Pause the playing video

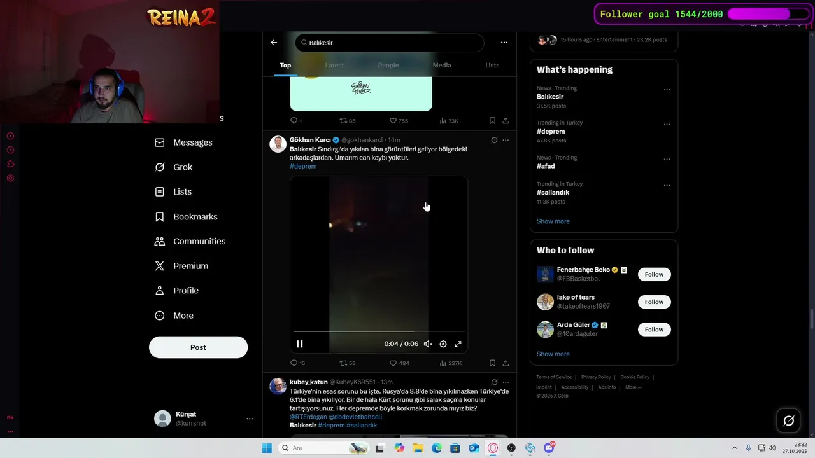click(x=299, y=344)
